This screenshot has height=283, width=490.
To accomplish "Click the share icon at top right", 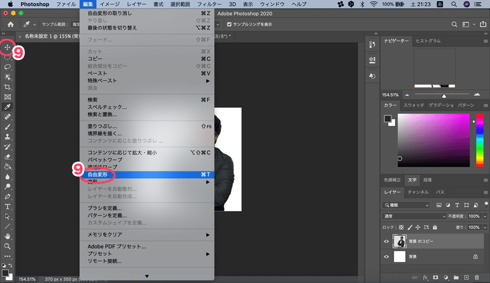I will point(483,24).
